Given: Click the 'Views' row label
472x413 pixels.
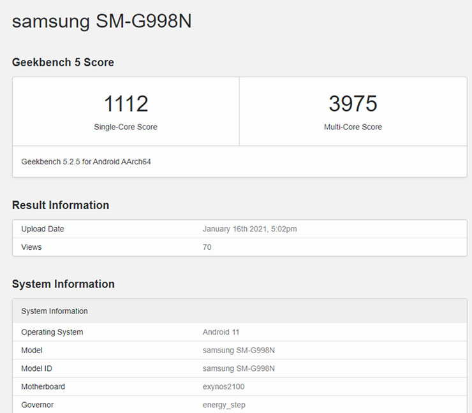Looking at the screenshot, I should [x=31, y=247].
